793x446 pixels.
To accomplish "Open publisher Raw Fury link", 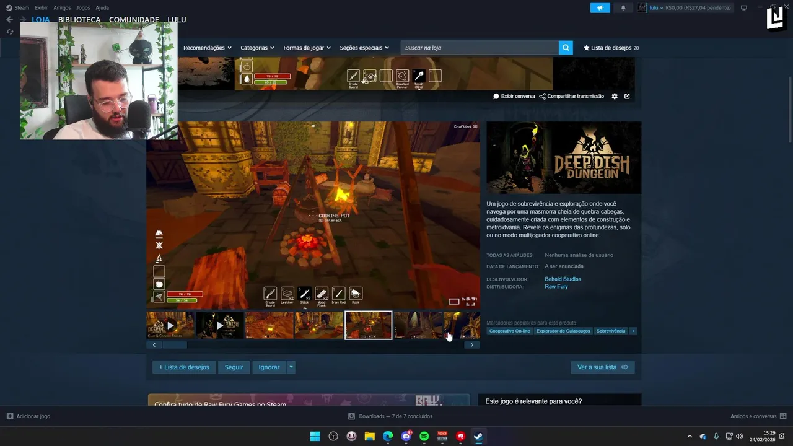I will pos(556,287).
